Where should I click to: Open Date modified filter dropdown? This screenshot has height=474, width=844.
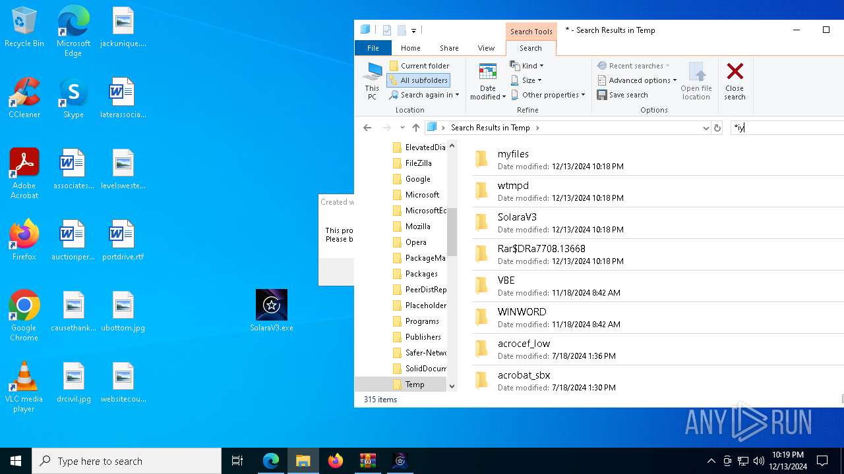pos(488,82)
